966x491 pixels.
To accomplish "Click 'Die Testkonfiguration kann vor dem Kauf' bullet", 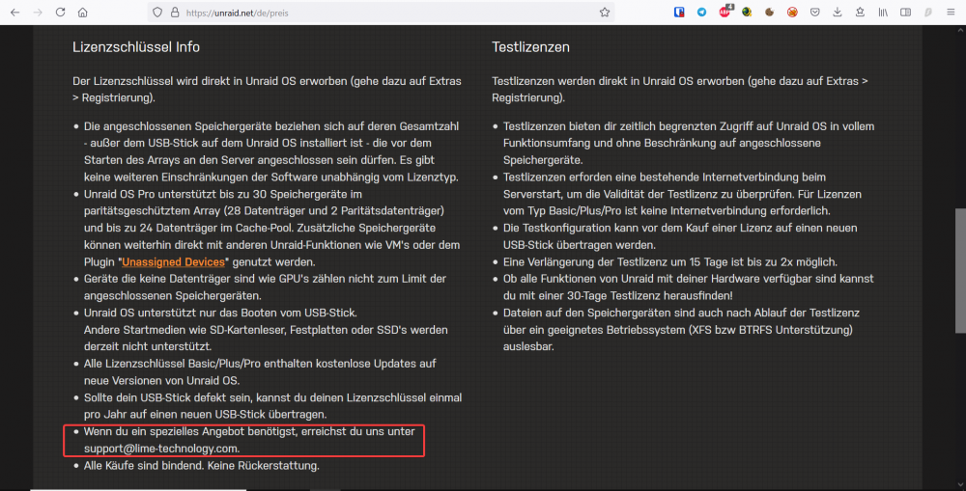I will (x=680, y=236).
